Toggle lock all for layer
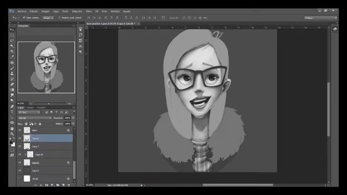The height and width of the screenshot is (195, 347). tap(40, 124)
